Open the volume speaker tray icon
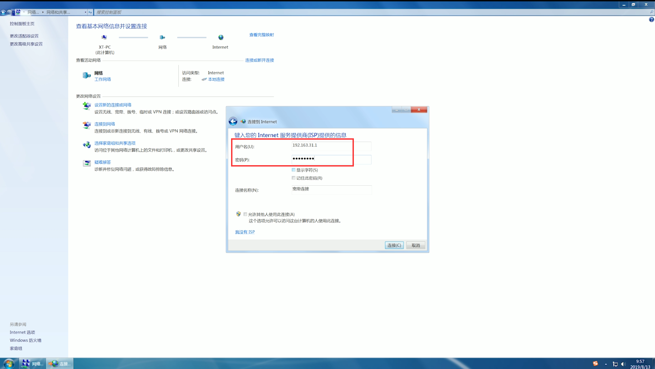 pos(623,364)
